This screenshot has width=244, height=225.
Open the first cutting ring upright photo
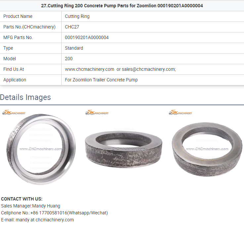(x=41, y=149)
